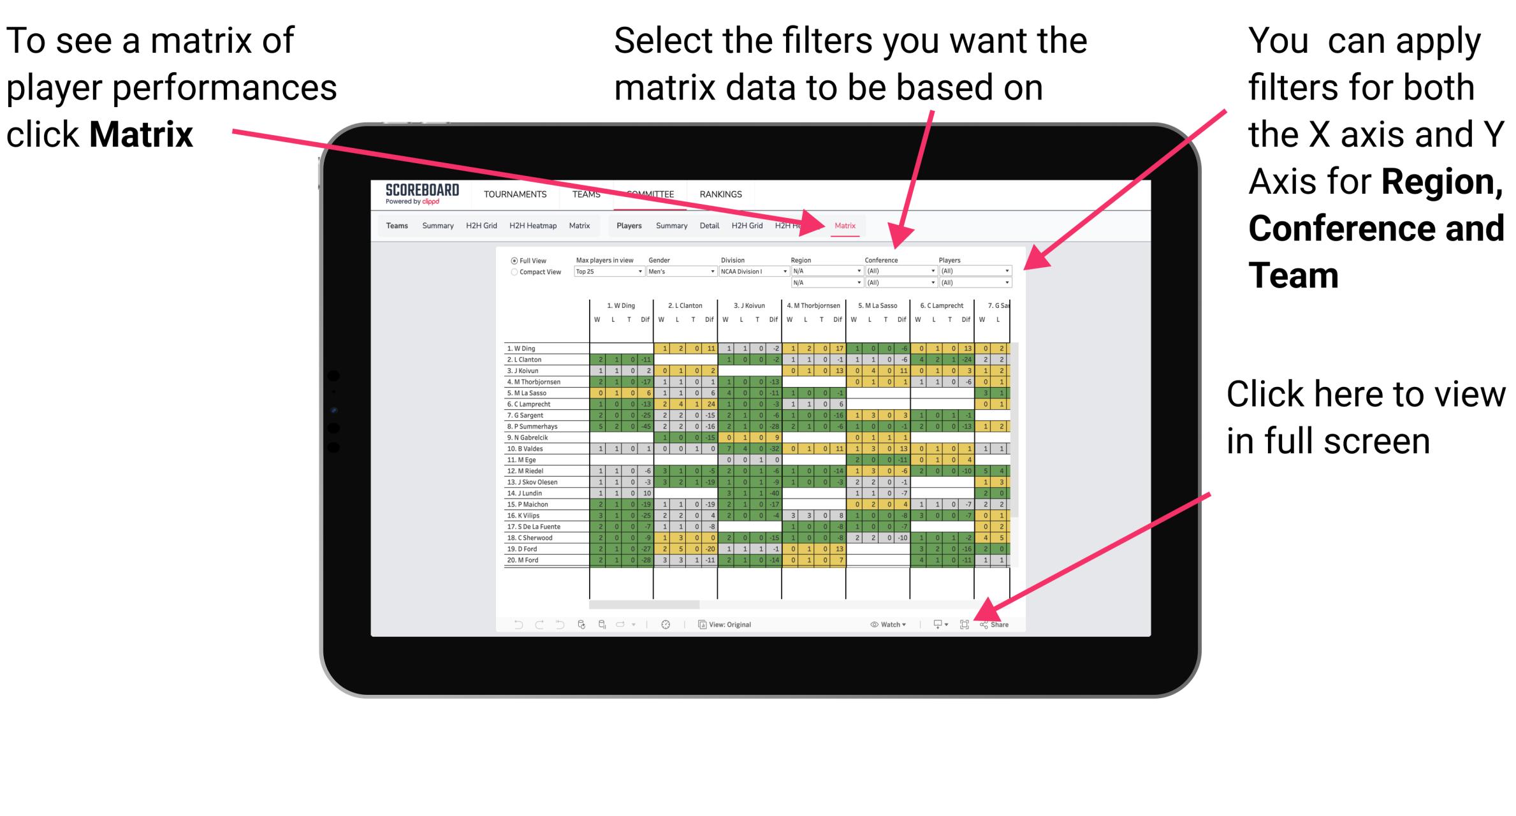Select Full View radio button
This screenshot has width=1516, height=816.
513,260
